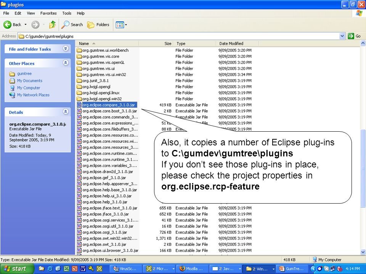Open the File menu
Image resolution: width=366 pixels, height=274 pixels.
(6, 13)
